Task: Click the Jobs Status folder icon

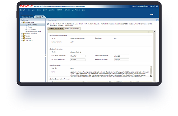Action: (24, 40)
